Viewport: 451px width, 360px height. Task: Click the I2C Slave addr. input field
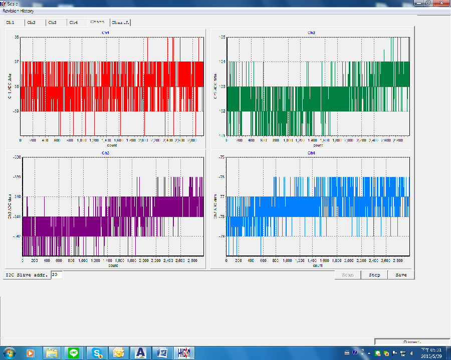pyautogui.click(x=57, y=274)
